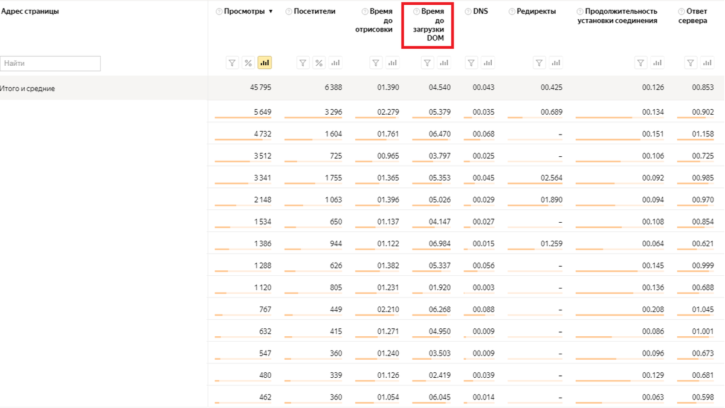Click server response value 00.598
This screenshot has height=408, width=725.
[x=703, y=397]
